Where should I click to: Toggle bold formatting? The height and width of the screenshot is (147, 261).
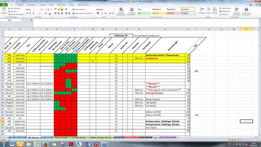[27, 13]
